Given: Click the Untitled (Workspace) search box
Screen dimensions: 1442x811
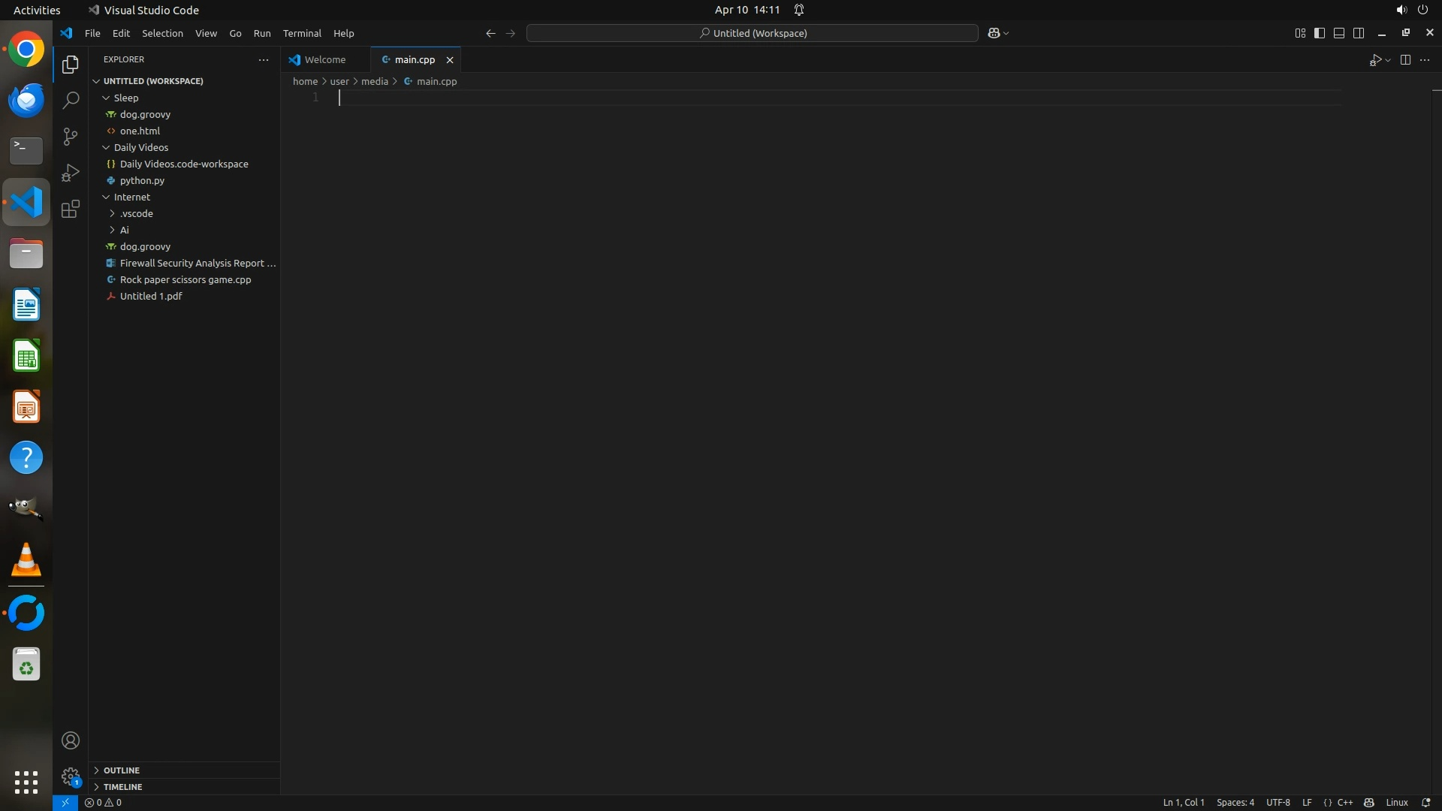Looking at the screenshot, I should [753, 33].
